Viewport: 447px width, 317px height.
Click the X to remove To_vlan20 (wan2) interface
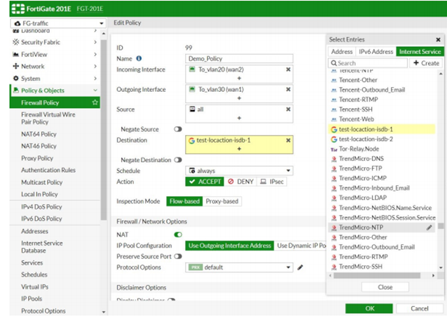[x=288, y=70]
